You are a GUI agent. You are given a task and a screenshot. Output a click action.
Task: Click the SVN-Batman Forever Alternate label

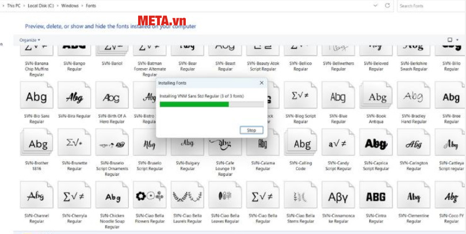point(150,69)
